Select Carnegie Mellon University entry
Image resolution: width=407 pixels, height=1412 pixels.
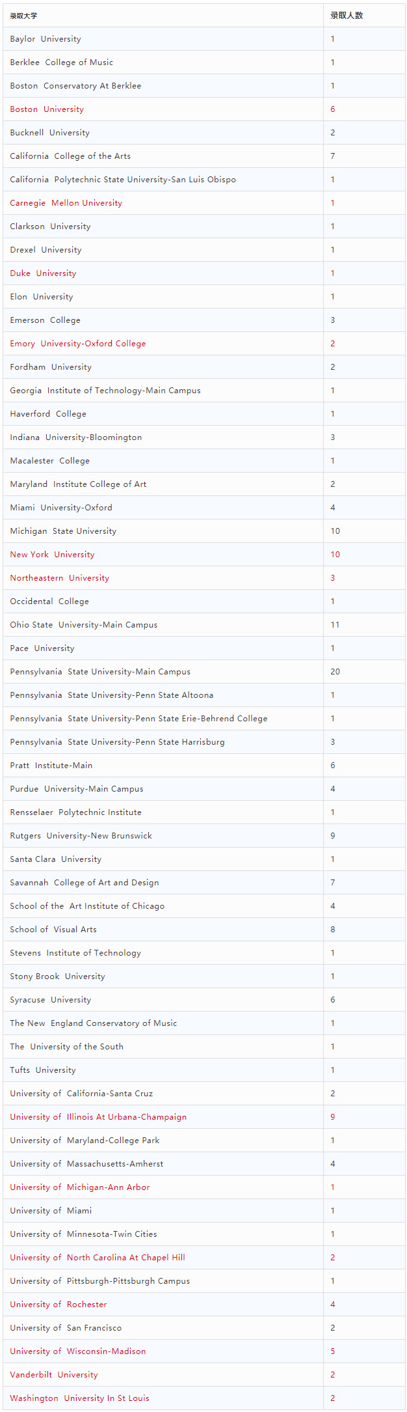(x=66, y=203)
